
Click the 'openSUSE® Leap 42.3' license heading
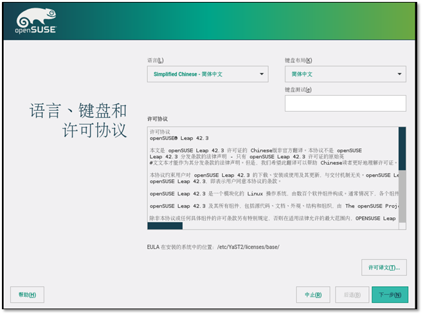(x=179, y=138)
